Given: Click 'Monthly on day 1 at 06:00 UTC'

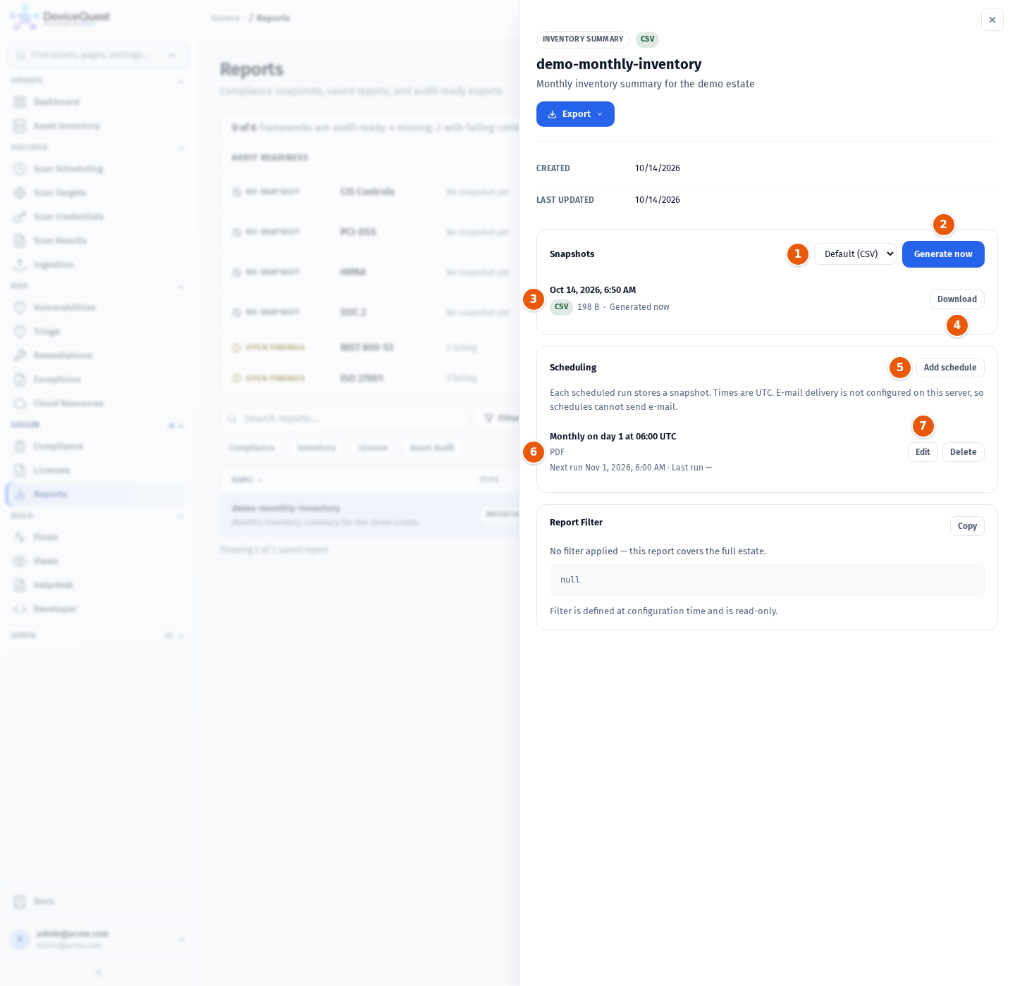Looking at the screenshot, I should coord(613,437).
